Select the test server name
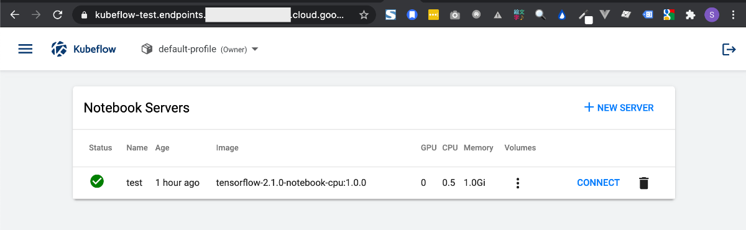The height and width of the screenshot is (230, 746). coord(134,183)
